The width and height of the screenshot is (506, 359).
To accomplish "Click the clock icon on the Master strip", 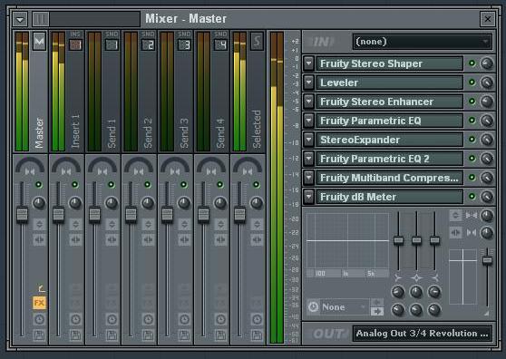I will (x=39, y=320).
